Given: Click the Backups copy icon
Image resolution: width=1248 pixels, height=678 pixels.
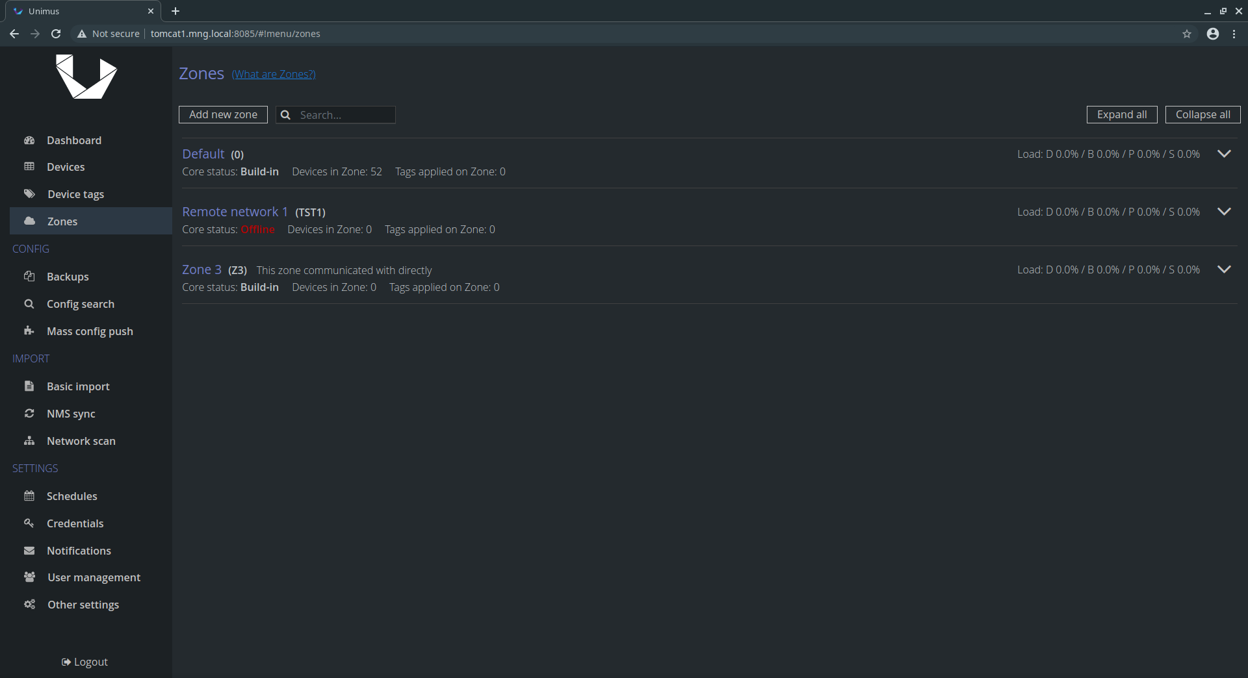Looking at the screenshot, I should point(29,276).
